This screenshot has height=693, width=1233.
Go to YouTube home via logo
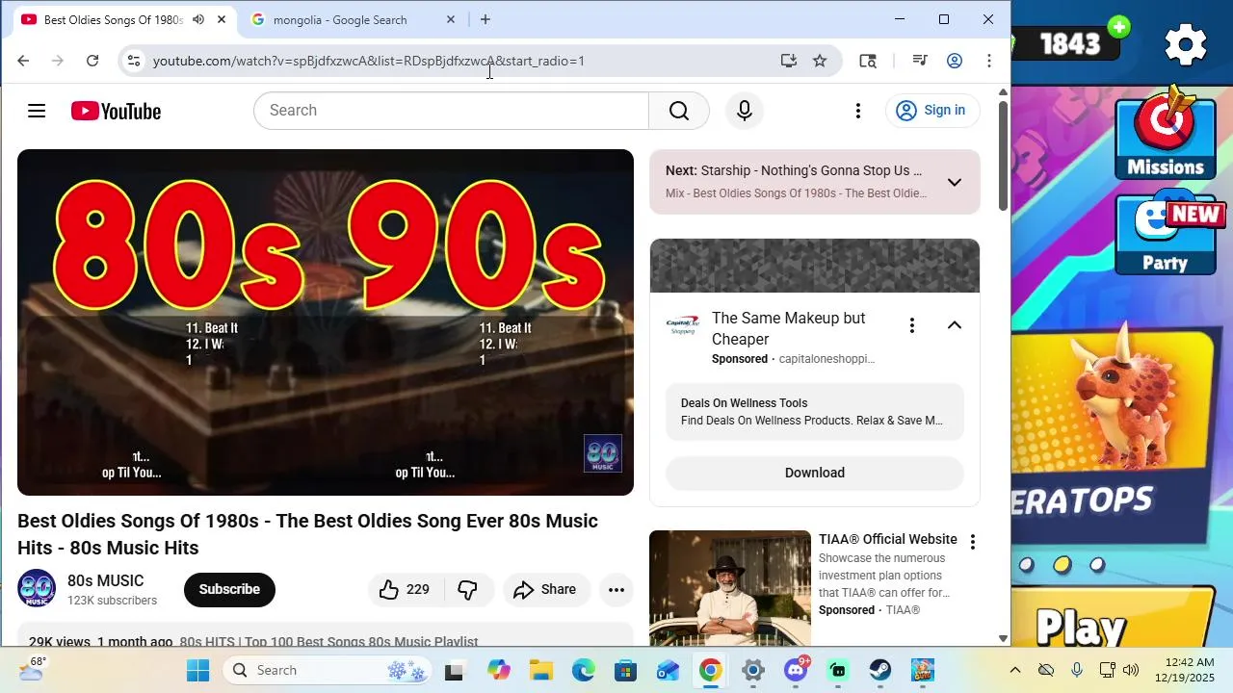116,112
